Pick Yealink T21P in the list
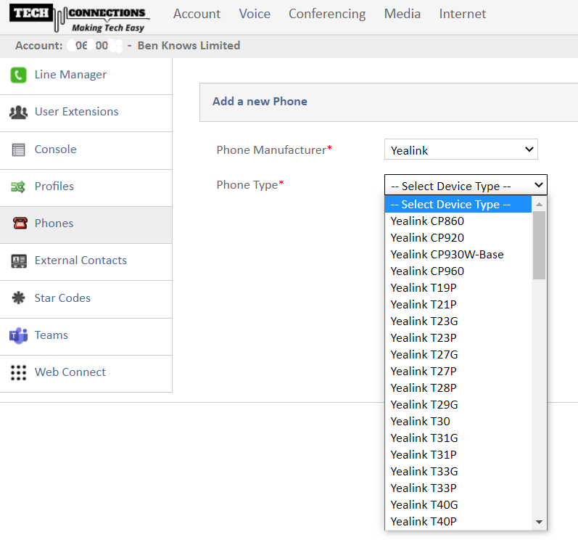The image size is (578, 545). (458, 305)
